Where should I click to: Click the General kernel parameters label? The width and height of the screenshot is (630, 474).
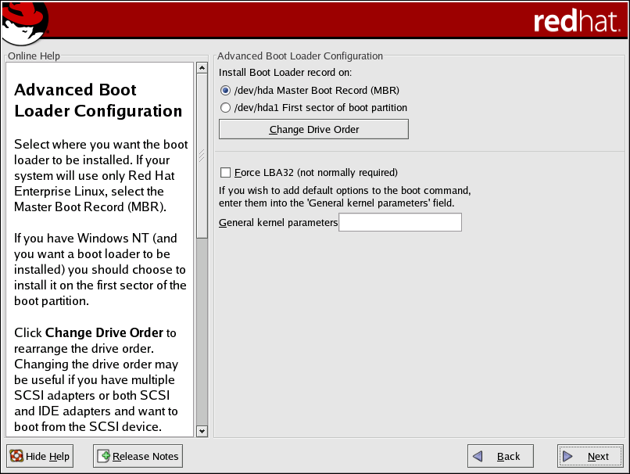(x=277, y=223)
